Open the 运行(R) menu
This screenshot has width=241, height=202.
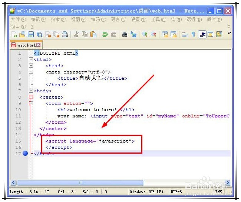click(194, 20)
